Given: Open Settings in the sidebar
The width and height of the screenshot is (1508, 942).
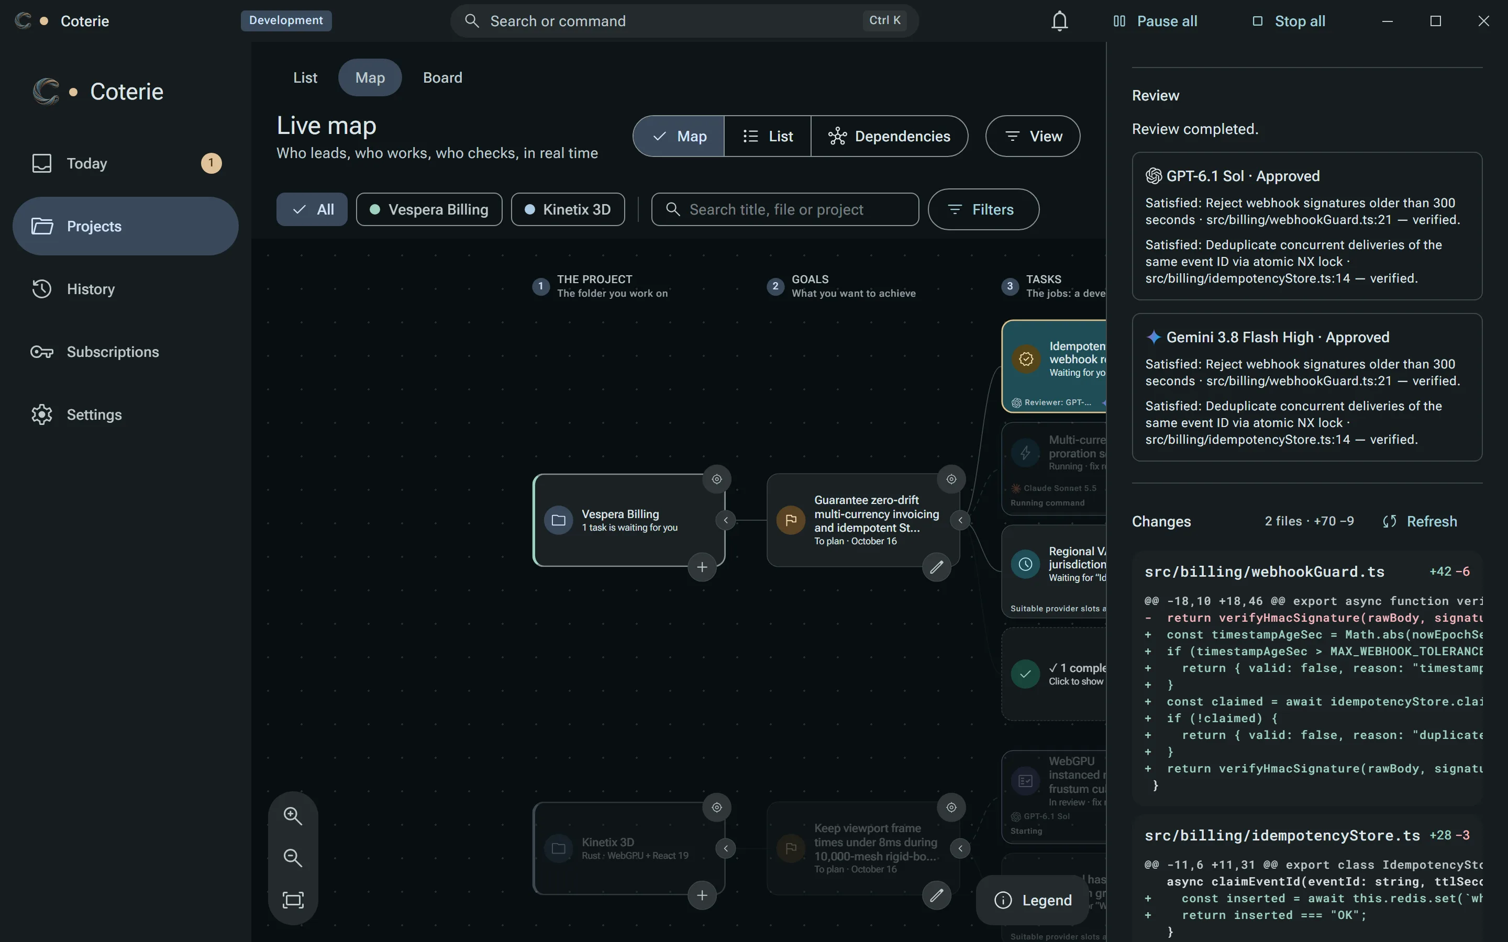Looking at the screenshot, I should (126, 415).
